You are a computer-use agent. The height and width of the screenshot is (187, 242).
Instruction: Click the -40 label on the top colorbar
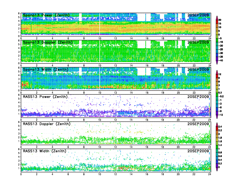tap(221, 61)
